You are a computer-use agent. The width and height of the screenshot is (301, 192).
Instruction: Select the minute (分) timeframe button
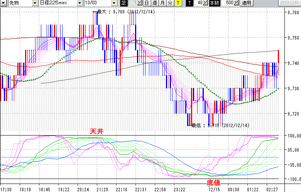click(x=170, y=3)
